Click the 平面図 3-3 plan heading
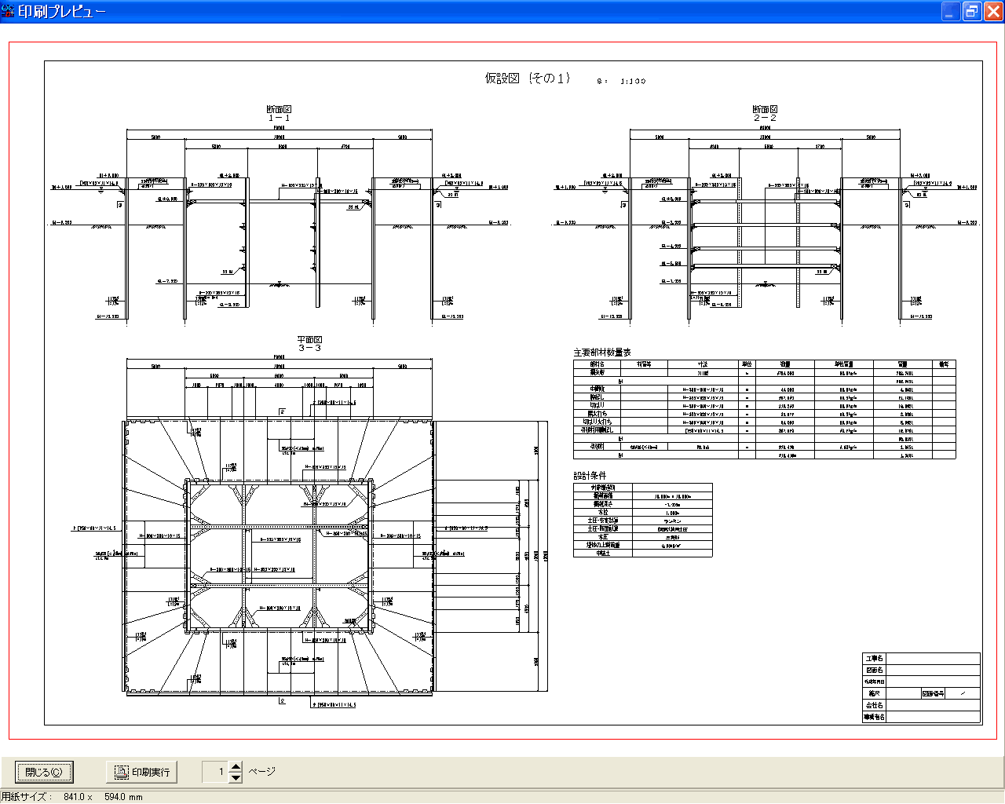1005x804 pixels. tap(309, 344)
